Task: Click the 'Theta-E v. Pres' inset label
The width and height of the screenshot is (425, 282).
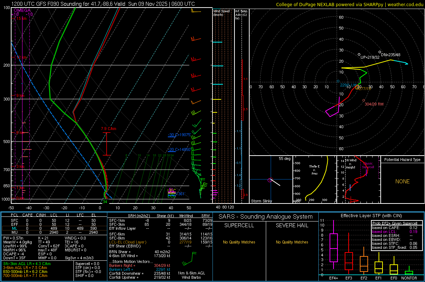Action: 314,170
